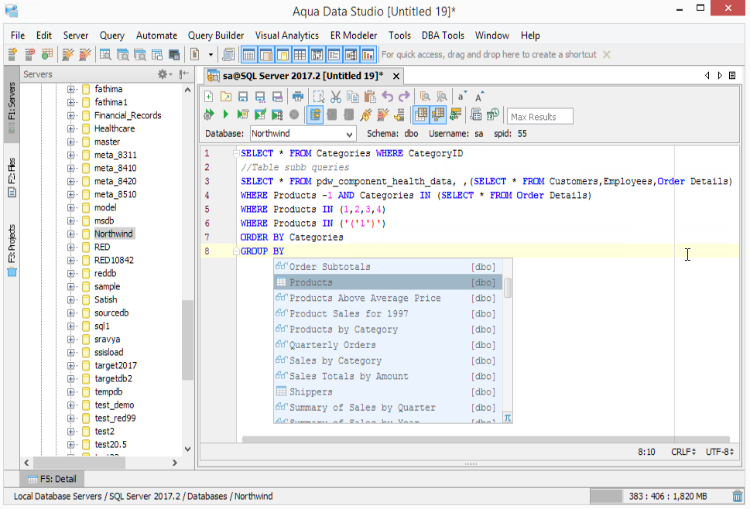Click the Paste clipboard icon
Screen dimensions: 750x509
(369, 97)
